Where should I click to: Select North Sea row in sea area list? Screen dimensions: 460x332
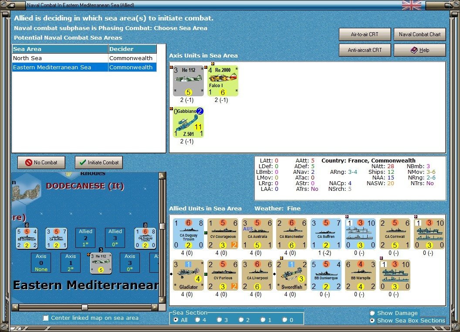click(84, 58)
